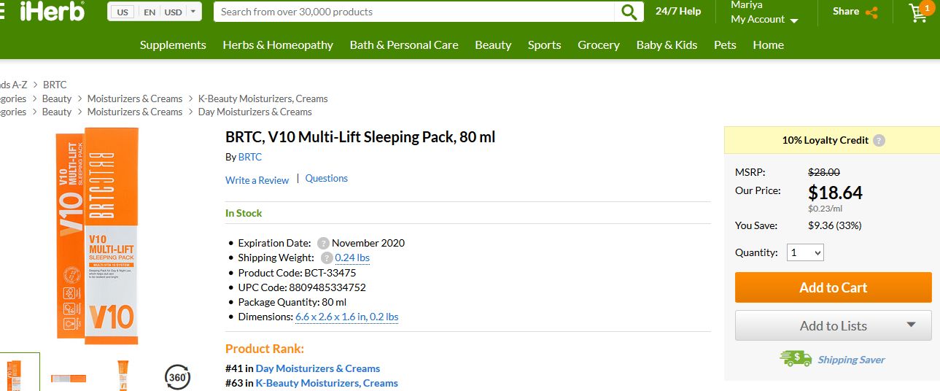
Task: Click the Shipping Saver truck icon
Action: click(796, 358)
